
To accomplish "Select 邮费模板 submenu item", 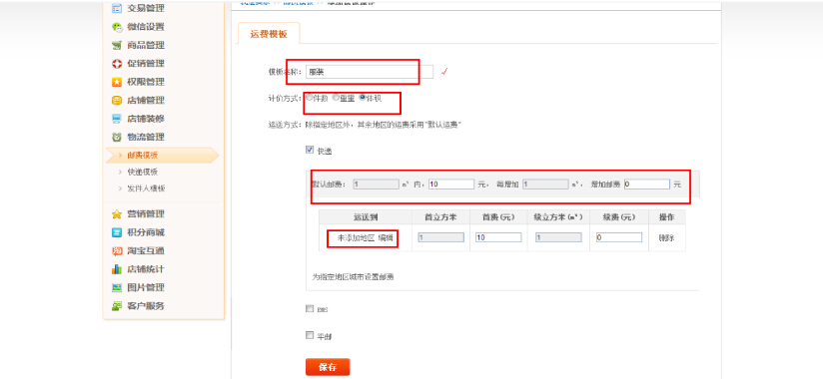I will [x=142, y=156].
